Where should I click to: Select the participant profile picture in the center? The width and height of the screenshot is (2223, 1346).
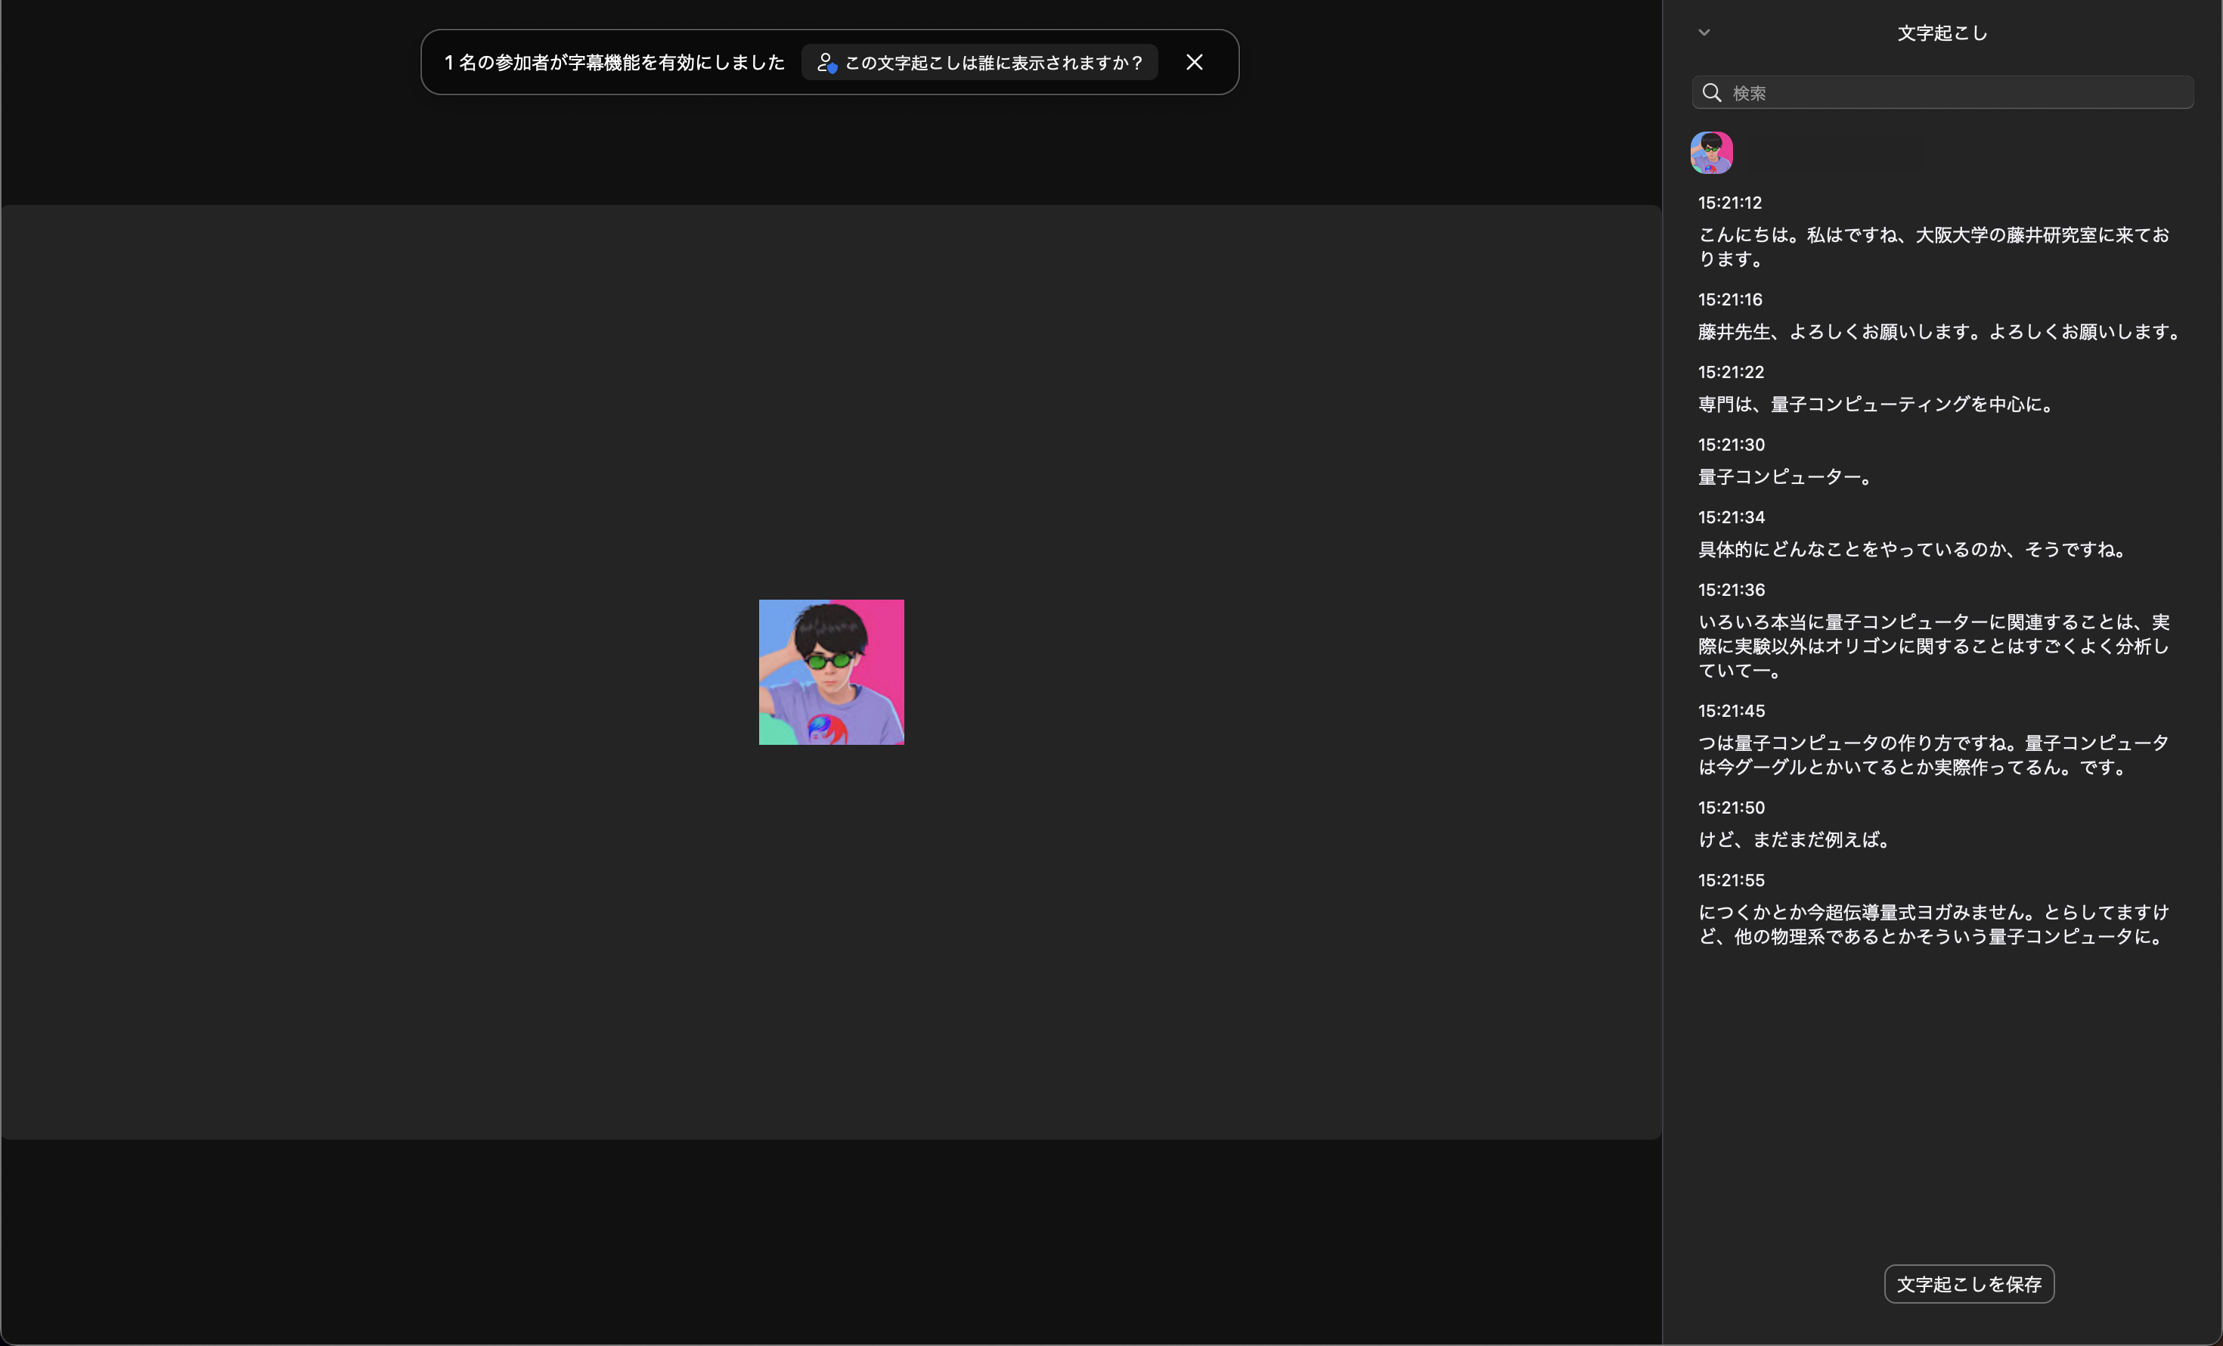[831, 672]
